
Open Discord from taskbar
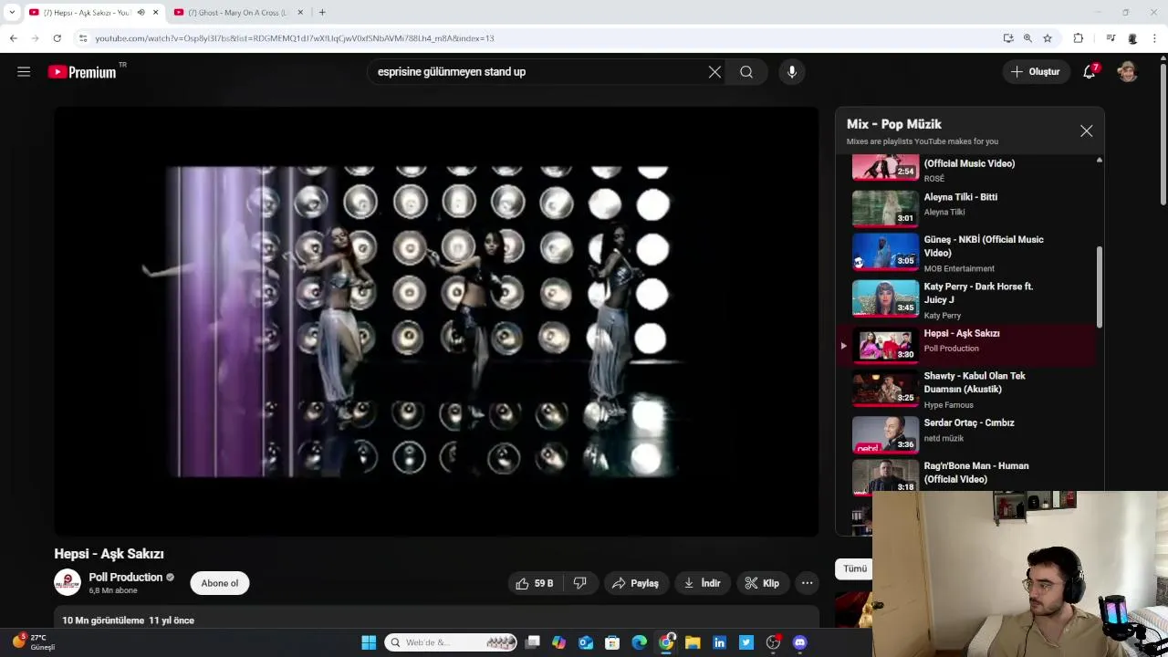(800, 642)
